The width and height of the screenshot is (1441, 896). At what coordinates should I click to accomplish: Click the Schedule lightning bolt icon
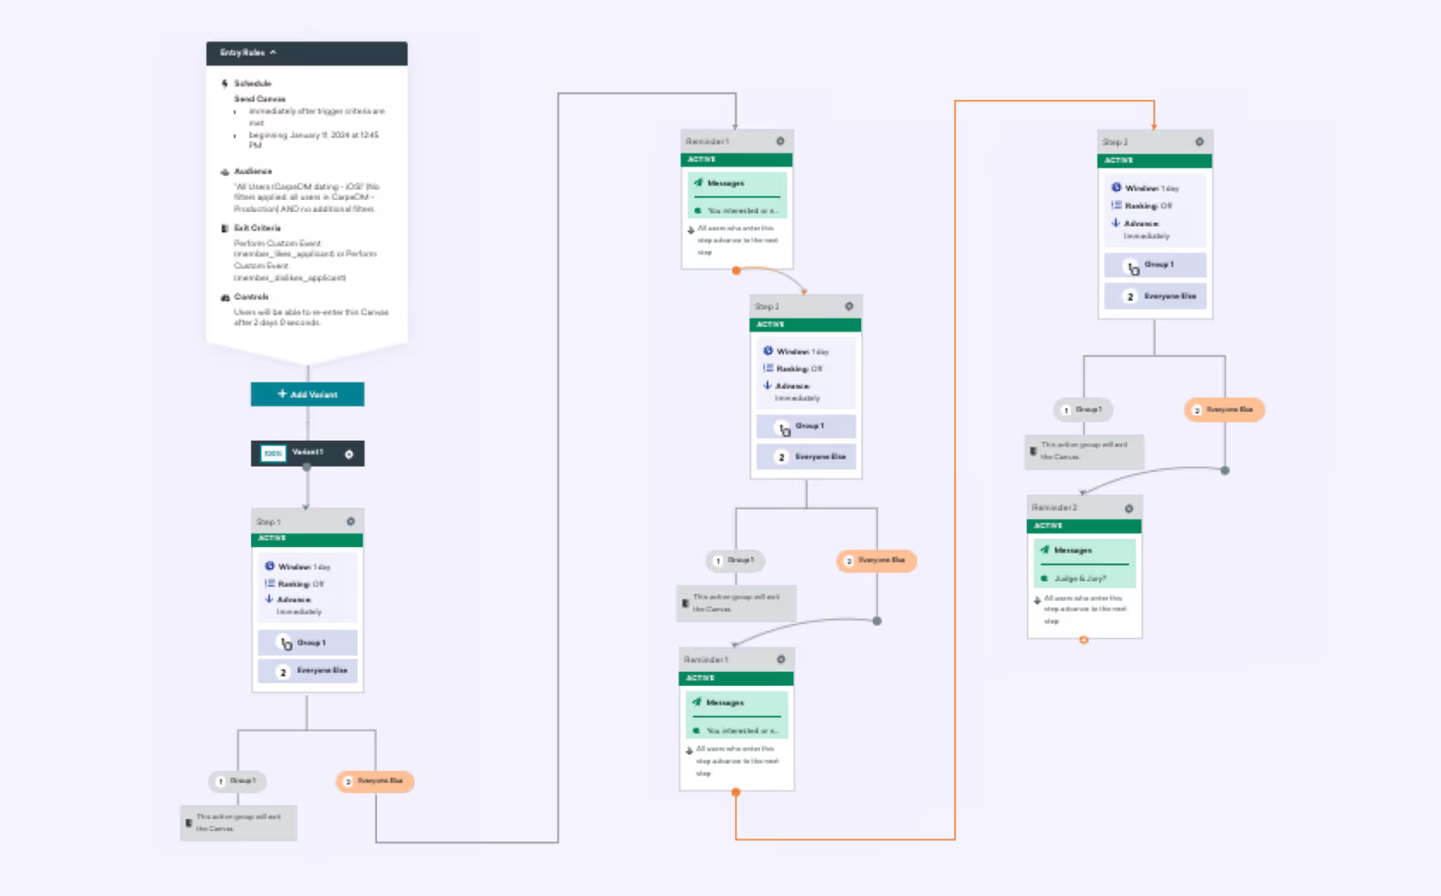click(x=225, y=83)
